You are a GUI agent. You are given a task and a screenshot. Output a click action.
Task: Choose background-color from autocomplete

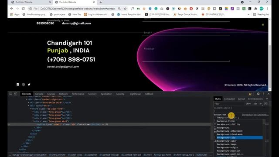(239, 141)
